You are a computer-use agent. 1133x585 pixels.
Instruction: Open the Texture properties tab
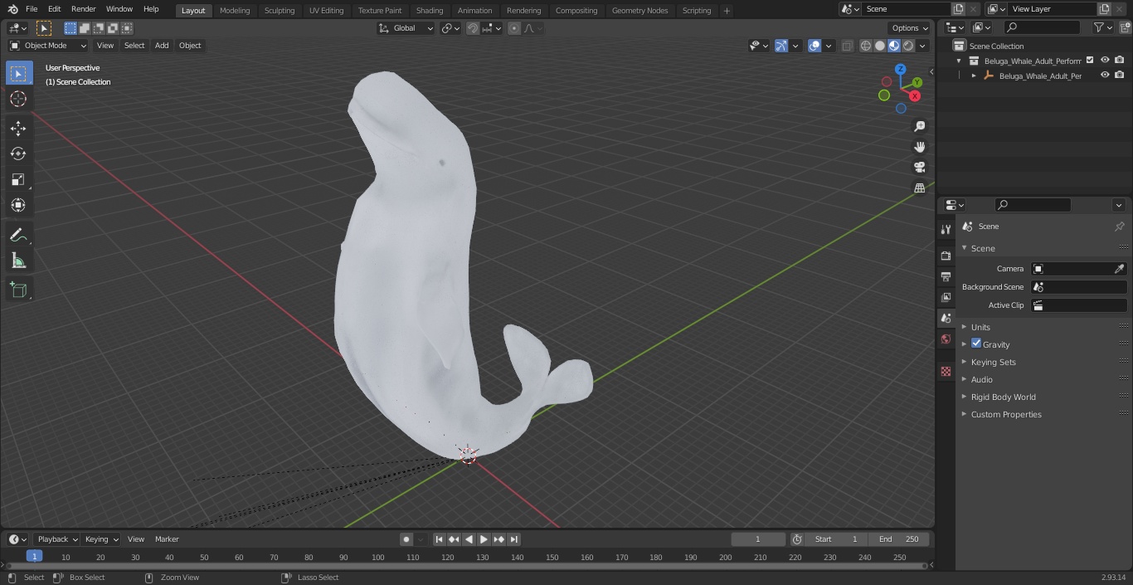(946, 371)
